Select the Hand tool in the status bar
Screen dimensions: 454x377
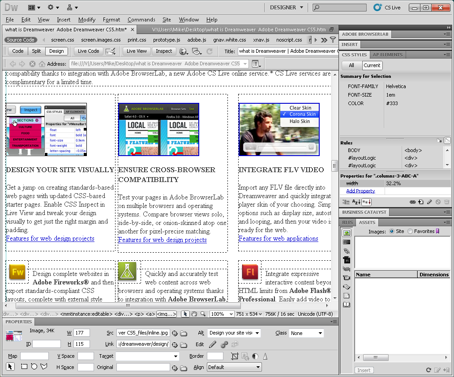point(193,314)
